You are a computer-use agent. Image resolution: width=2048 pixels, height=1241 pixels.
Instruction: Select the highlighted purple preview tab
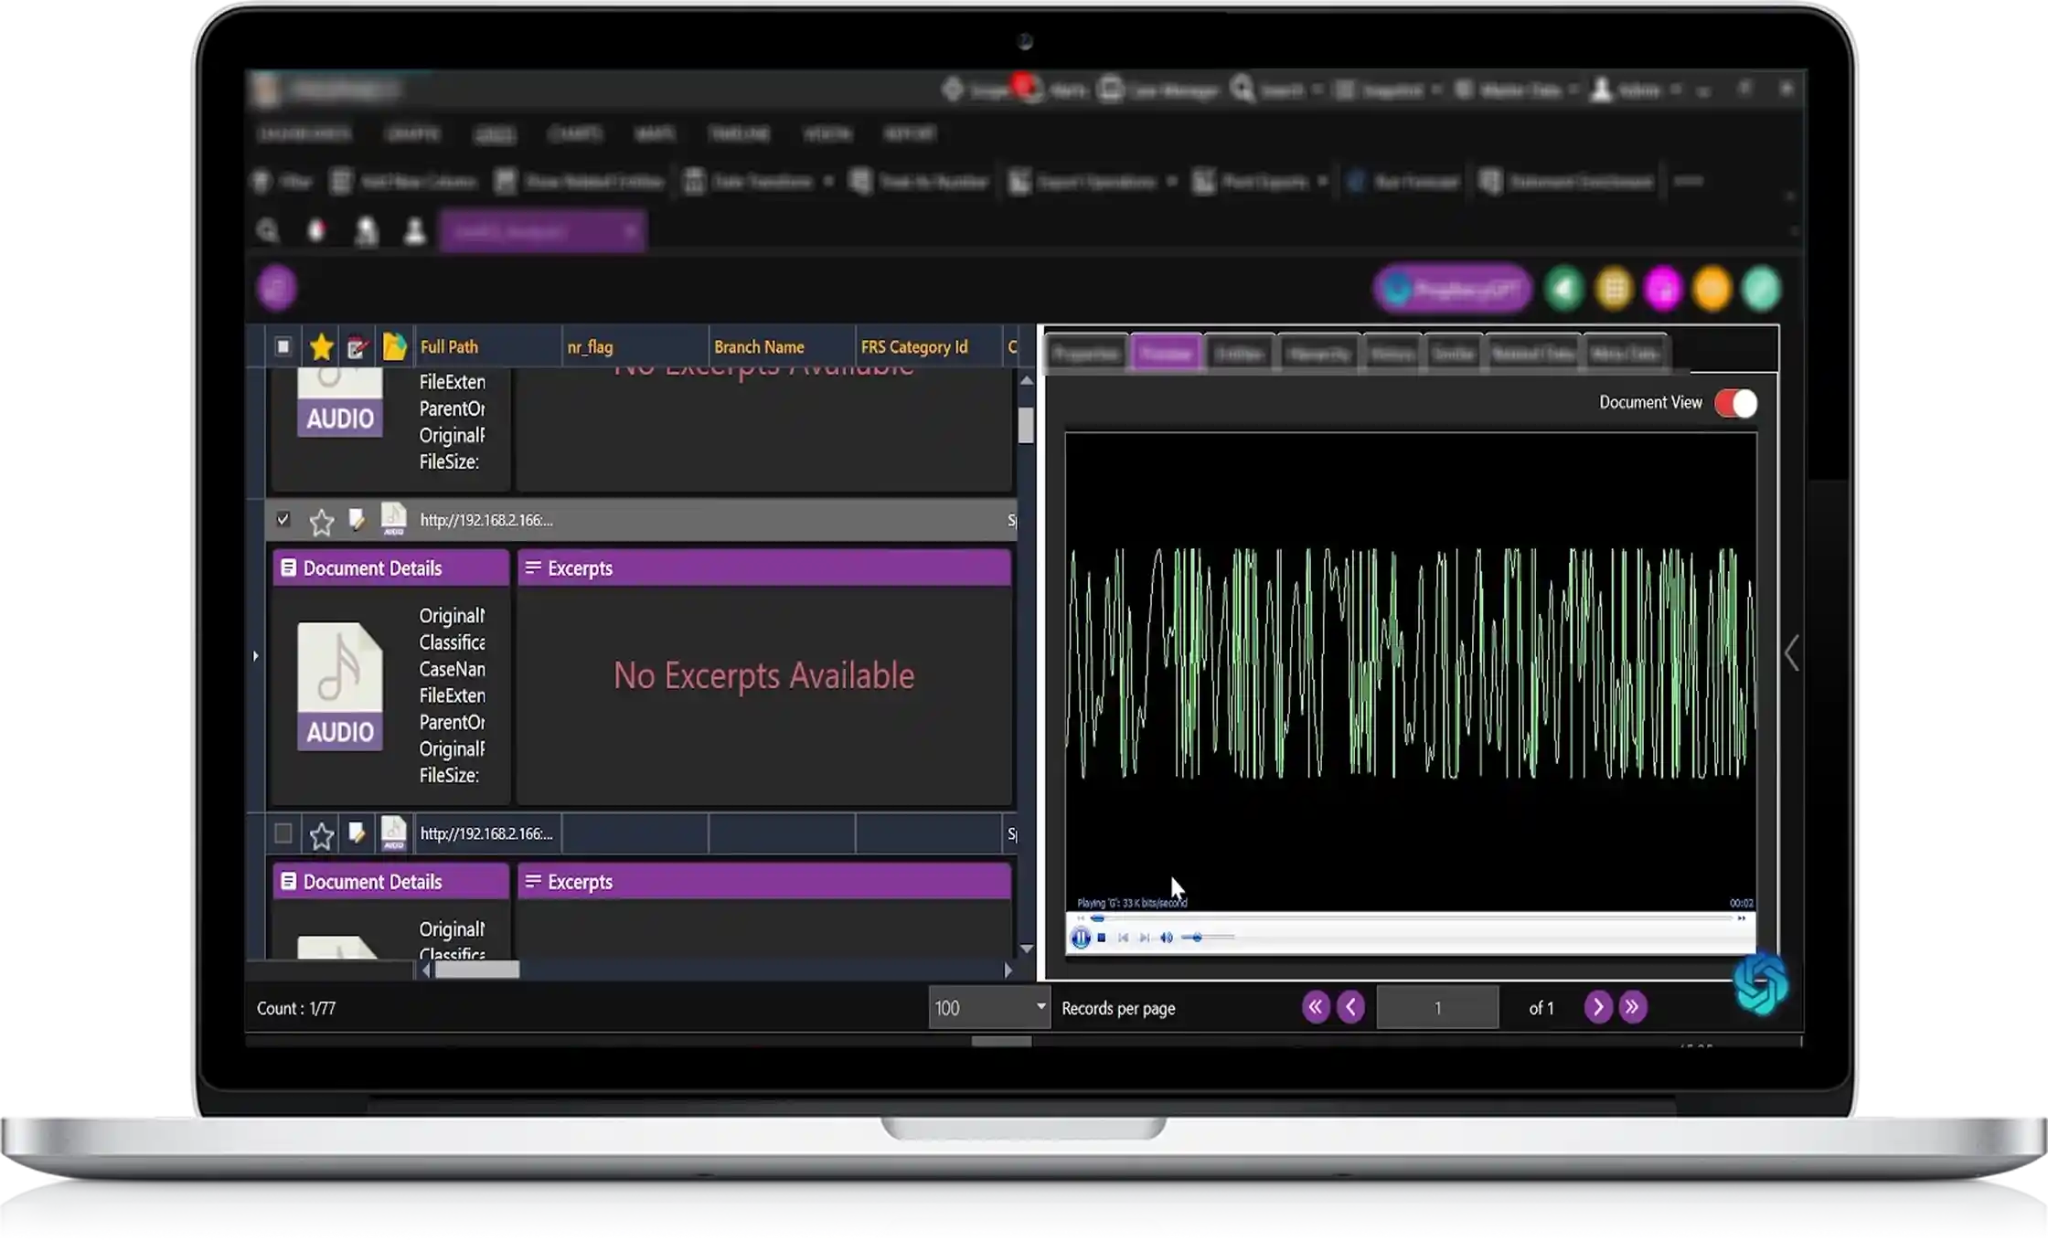(x=1166, y=354)
